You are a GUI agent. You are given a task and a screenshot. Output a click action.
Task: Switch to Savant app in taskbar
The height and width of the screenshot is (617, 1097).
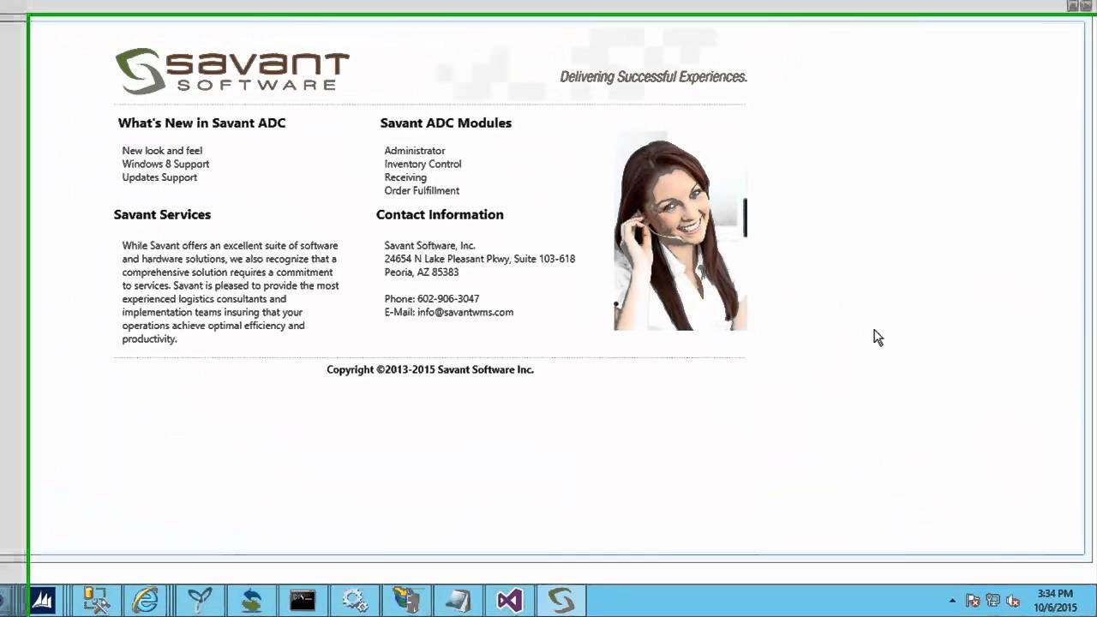pyautogui.click(x=561, y=601)
